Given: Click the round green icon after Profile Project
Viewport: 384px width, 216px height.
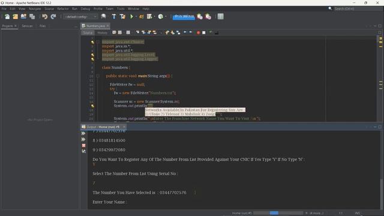Looking at the screenshot, I should tap(160, 16).
